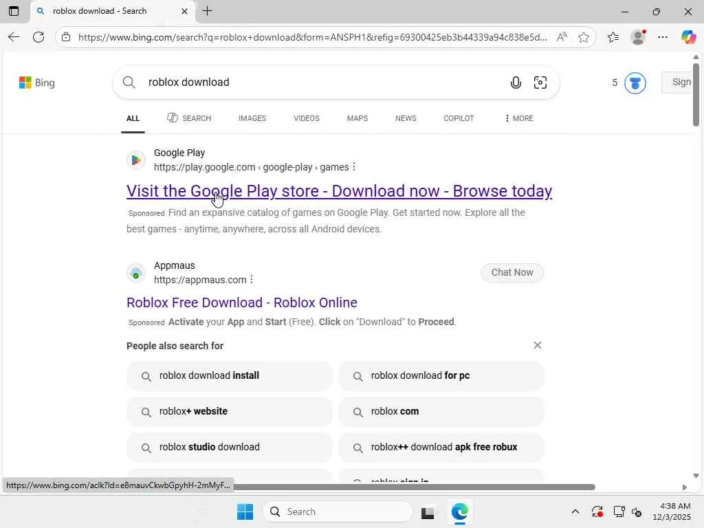
Task: Click the scroll right arrow
Action: (x=685, y=487)
